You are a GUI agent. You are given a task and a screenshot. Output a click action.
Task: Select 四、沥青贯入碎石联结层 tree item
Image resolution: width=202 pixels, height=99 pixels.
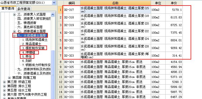34,19
